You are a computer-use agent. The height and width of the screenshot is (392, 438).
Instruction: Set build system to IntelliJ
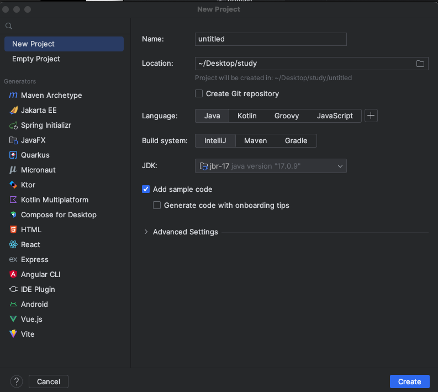(215, 140)
